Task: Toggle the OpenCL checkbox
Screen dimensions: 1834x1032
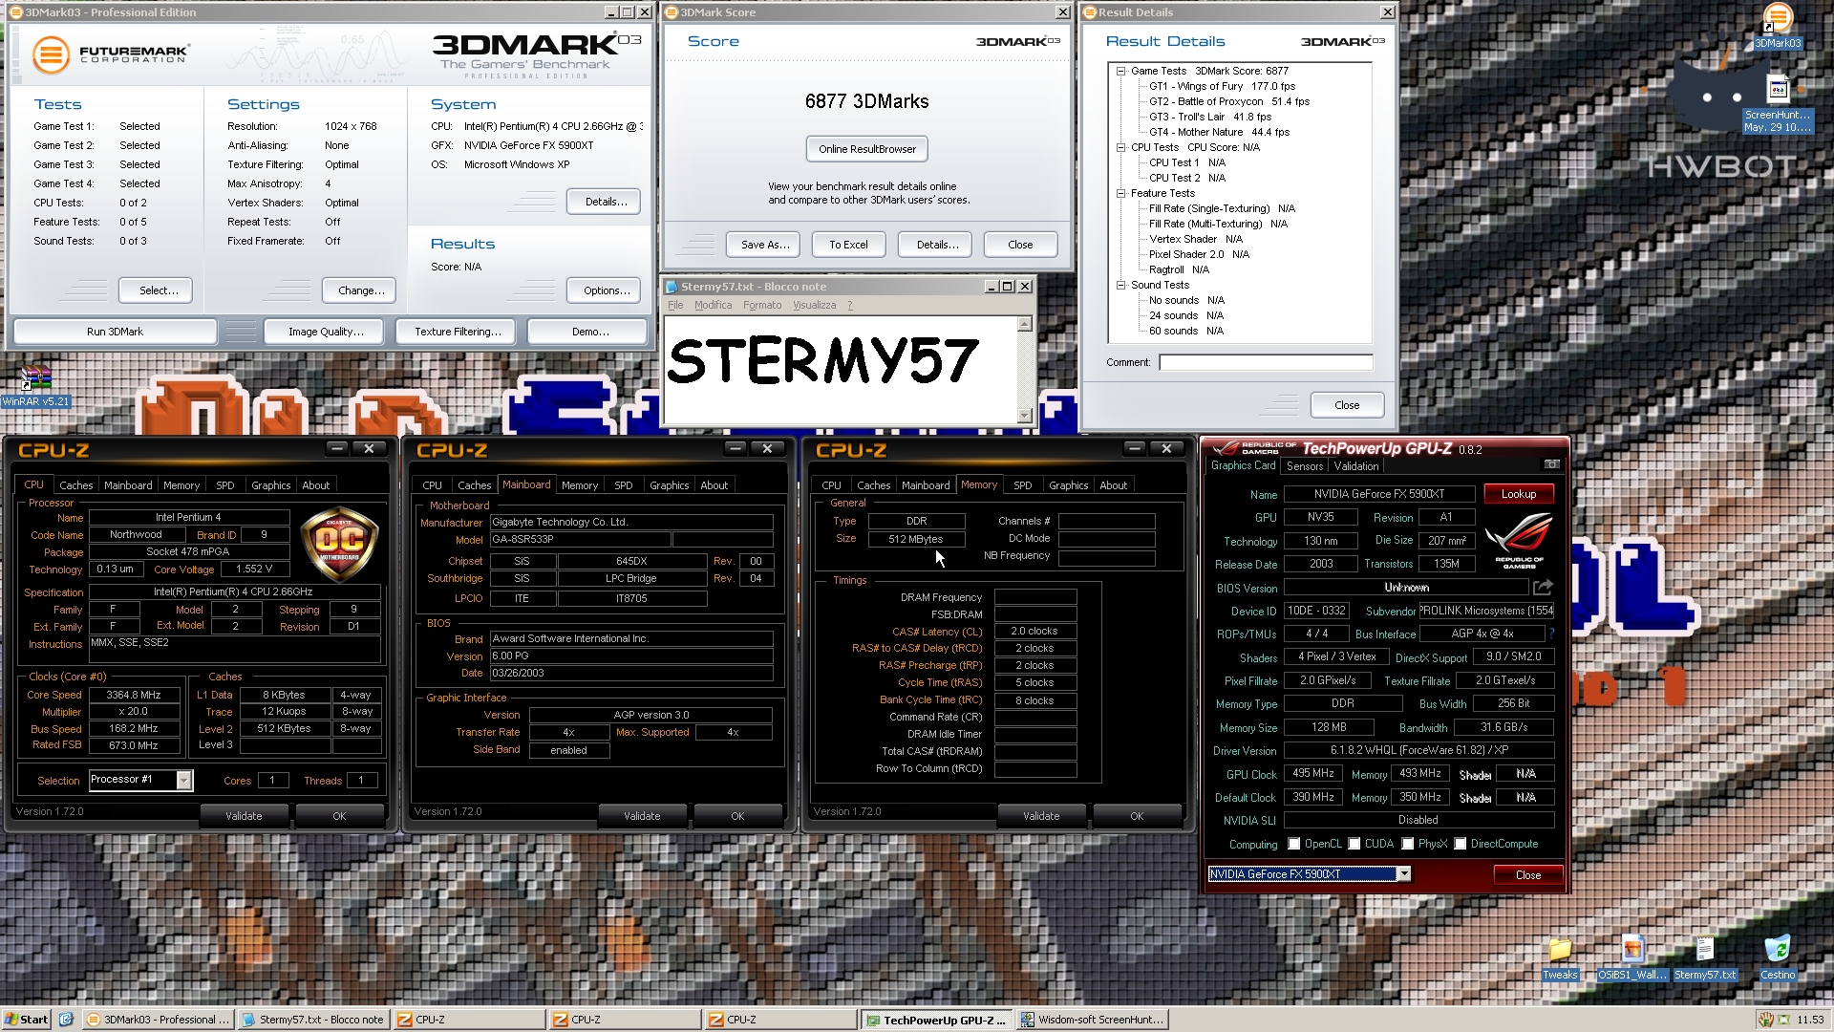Action: (1294, 844)
